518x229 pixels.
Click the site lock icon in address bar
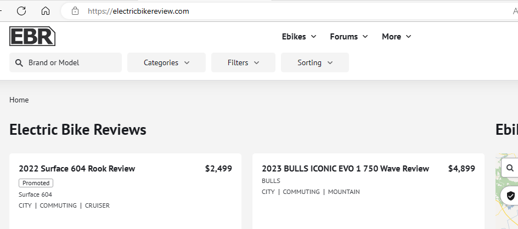click(75, 11)
